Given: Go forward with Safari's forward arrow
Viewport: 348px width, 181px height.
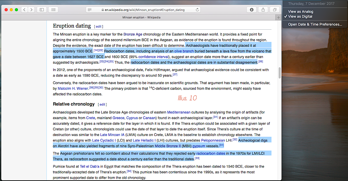Looking at the screenshot, I should click(31, 10).
